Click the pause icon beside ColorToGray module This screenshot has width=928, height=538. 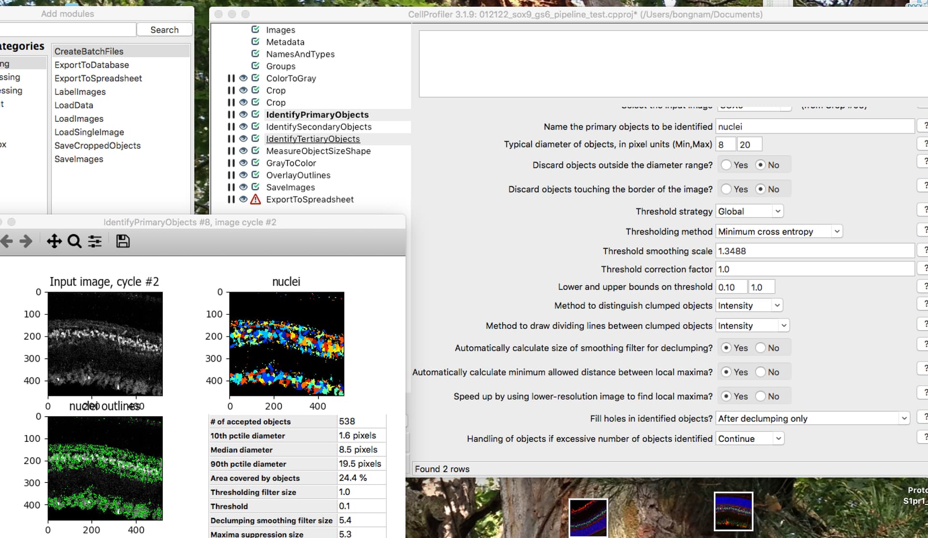tap(231, 78)
